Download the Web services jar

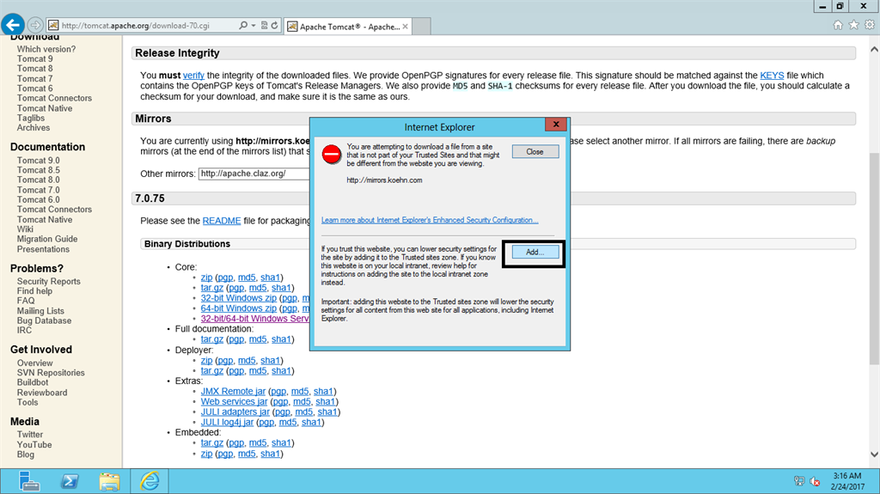[234, 401]
